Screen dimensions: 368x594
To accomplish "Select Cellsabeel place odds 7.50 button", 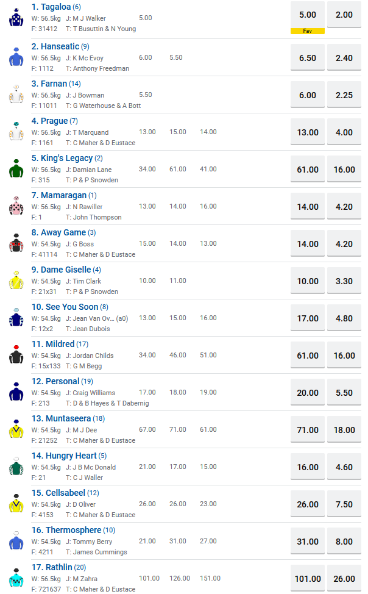I will 344,504.
